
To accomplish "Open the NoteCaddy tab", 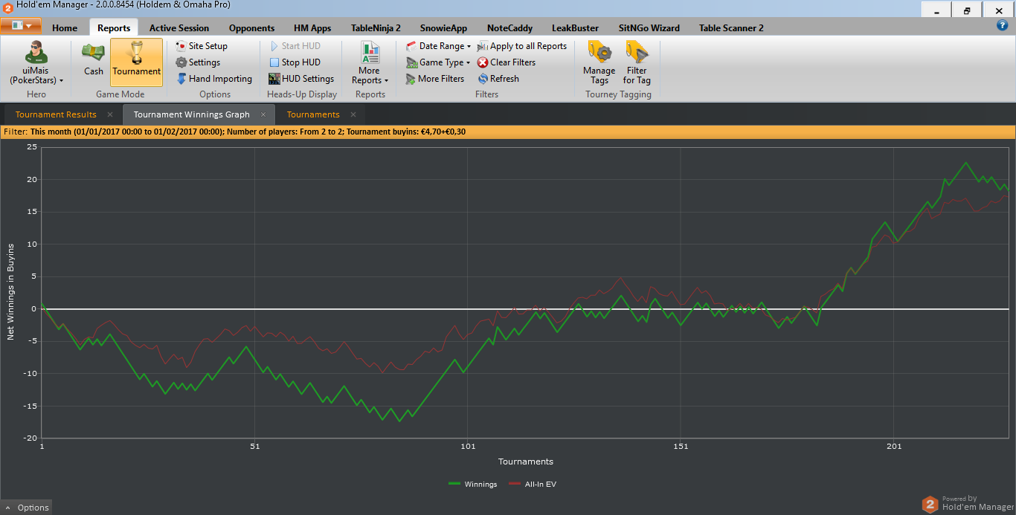I will 509,28.
